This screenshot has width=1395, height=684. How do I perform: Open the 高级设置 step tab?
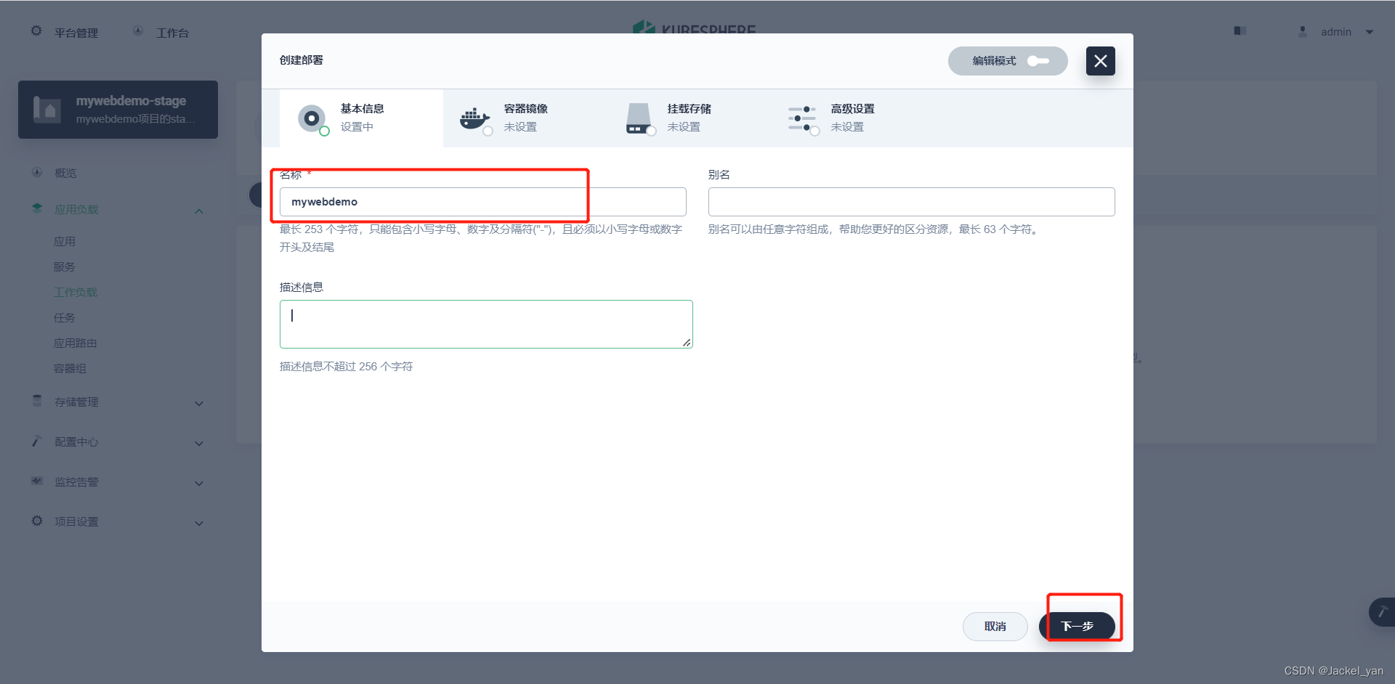click(x=852, y=118)
